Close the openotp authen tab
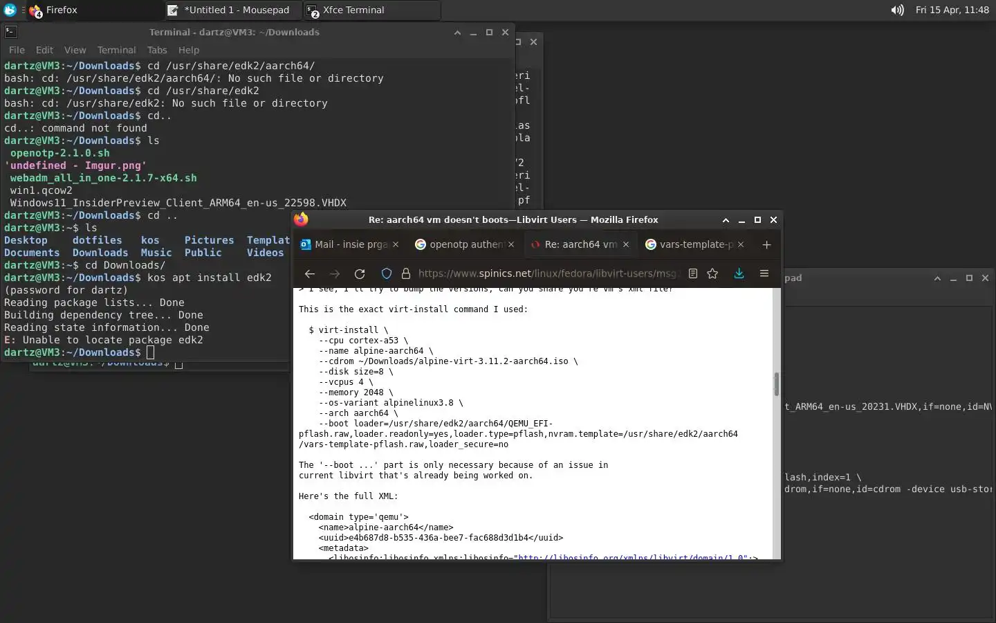 [511, 244]
